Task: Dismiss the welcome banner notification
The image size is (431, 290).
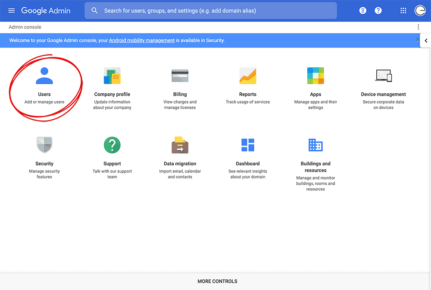Action: pyautogui.click(x=417, y=40)
